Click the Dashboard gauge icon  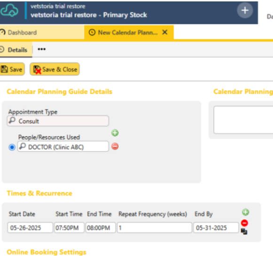(2, 32)
